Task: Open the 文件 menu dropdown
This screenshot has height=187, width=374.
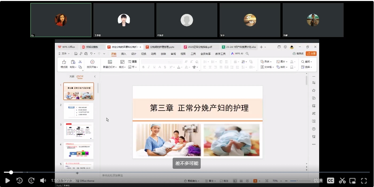Action: [64, 54]
